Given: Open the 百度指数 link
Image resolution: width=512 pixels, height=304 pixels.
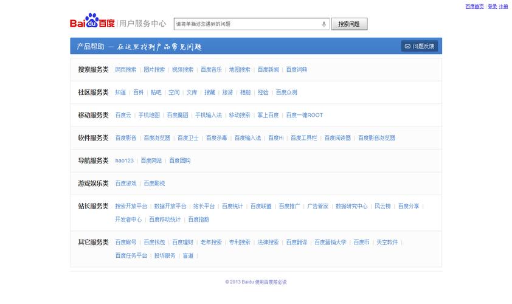Looking at the screenshot, I should click(198, 219).
